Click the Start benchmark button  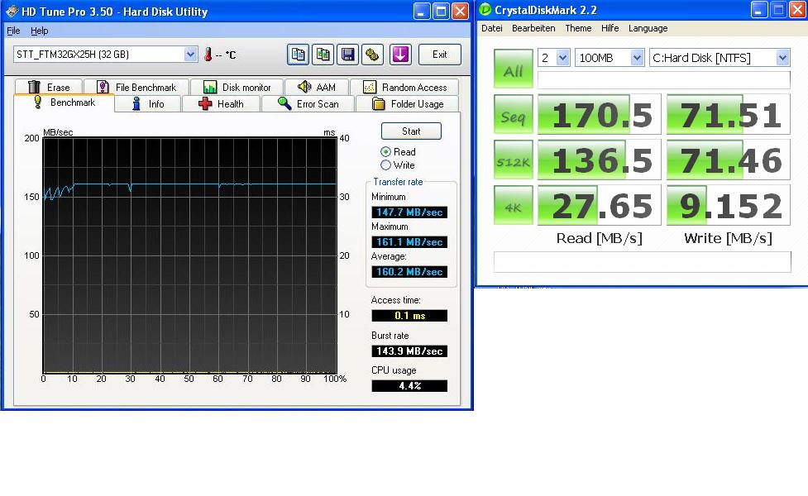(411, 131)
